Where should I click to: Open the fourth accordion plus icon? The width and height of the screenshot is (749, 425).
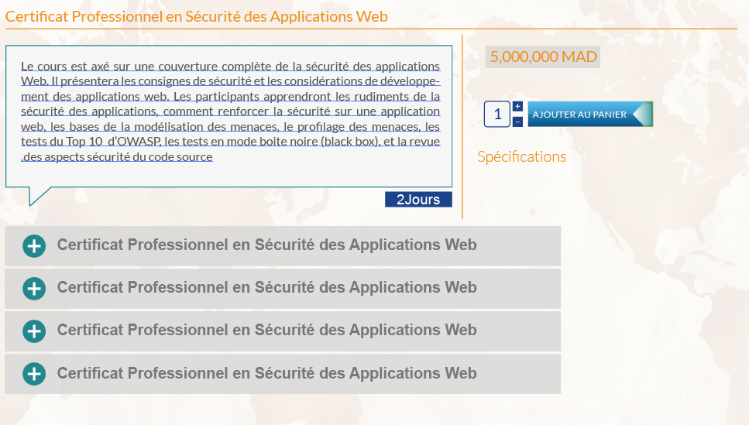[x=33, y=374]
